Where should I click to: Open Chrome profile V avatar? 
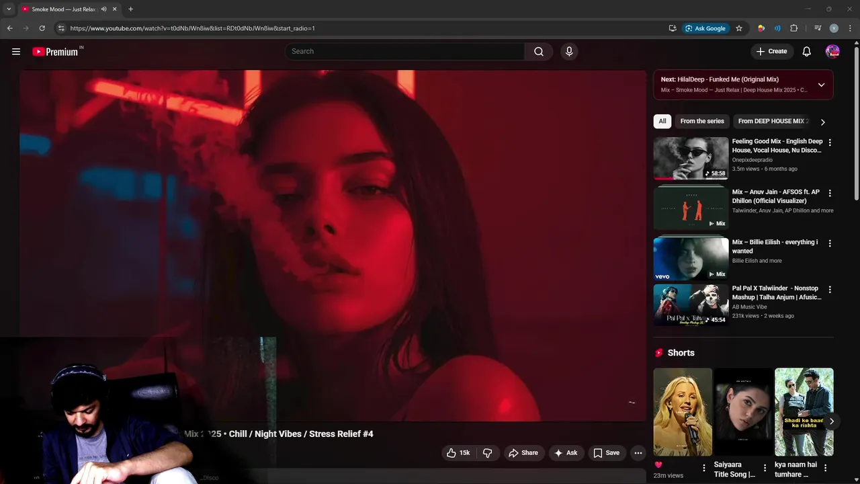point(834,28)
